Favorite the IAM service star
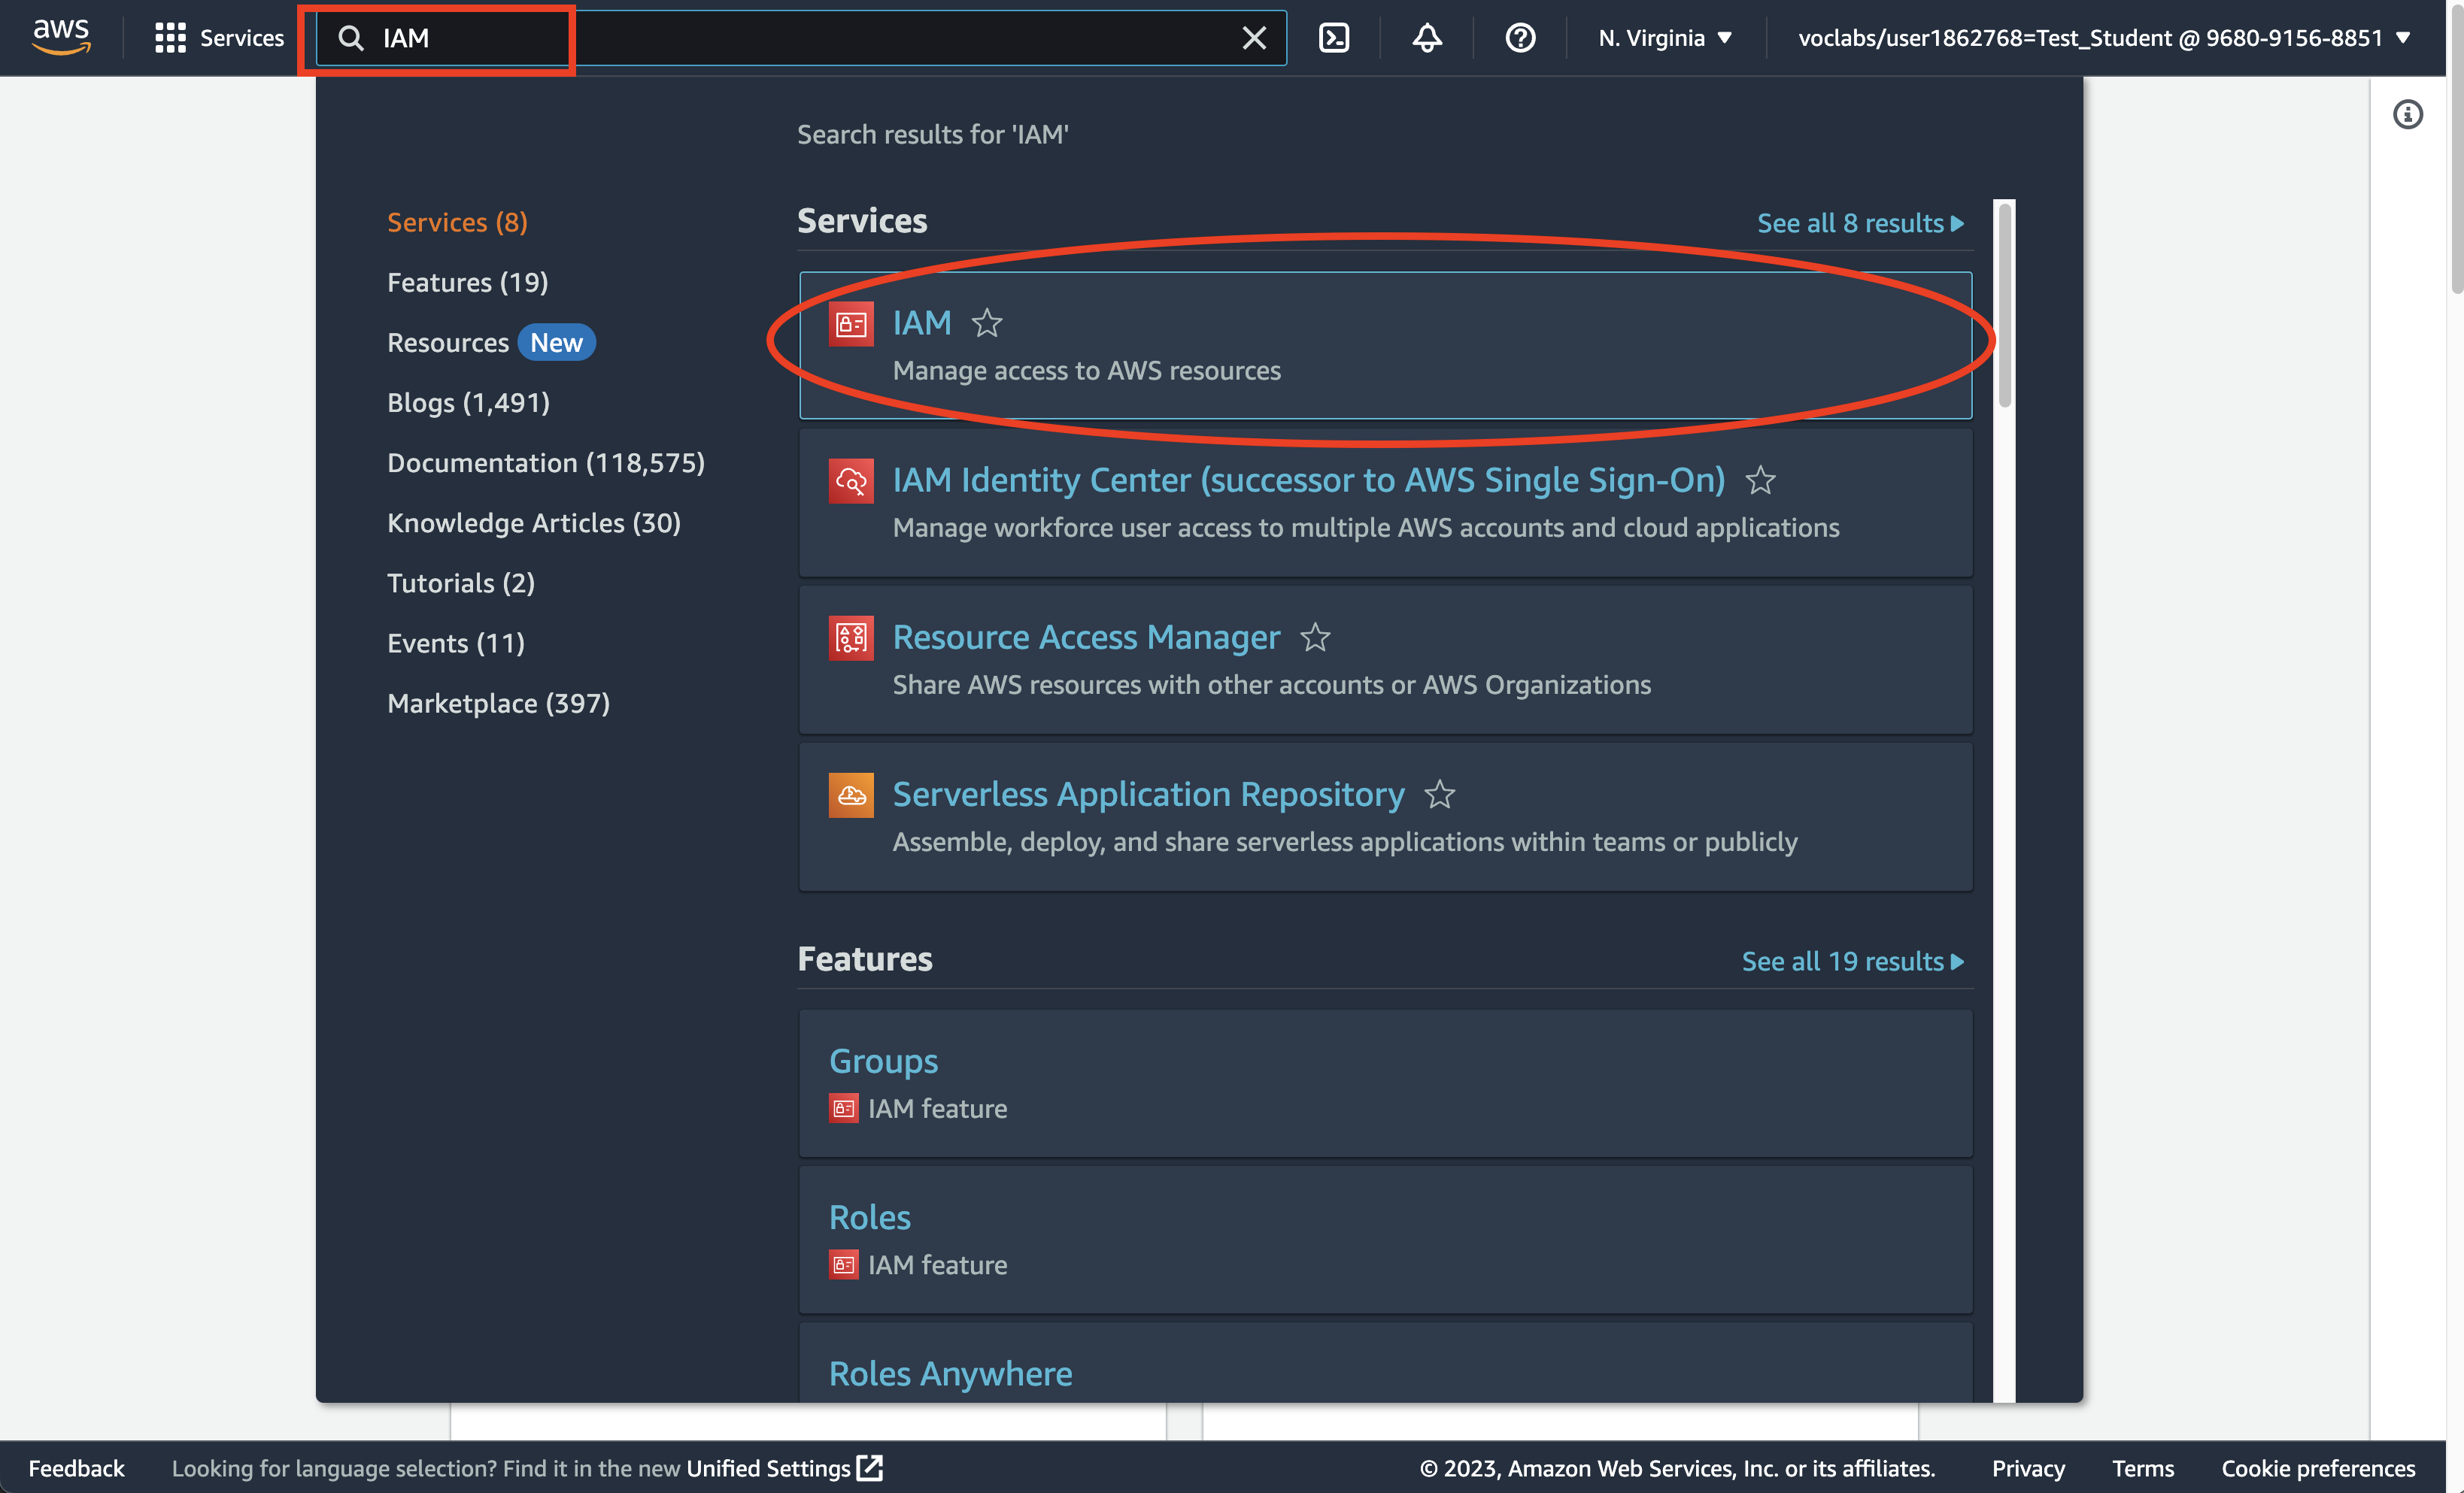The image size is (2464, 1493). (987, 323)
